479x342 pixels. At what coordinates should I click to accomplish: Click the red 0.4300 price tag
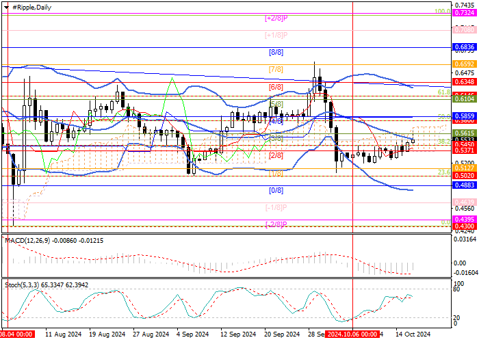point(465,226)
